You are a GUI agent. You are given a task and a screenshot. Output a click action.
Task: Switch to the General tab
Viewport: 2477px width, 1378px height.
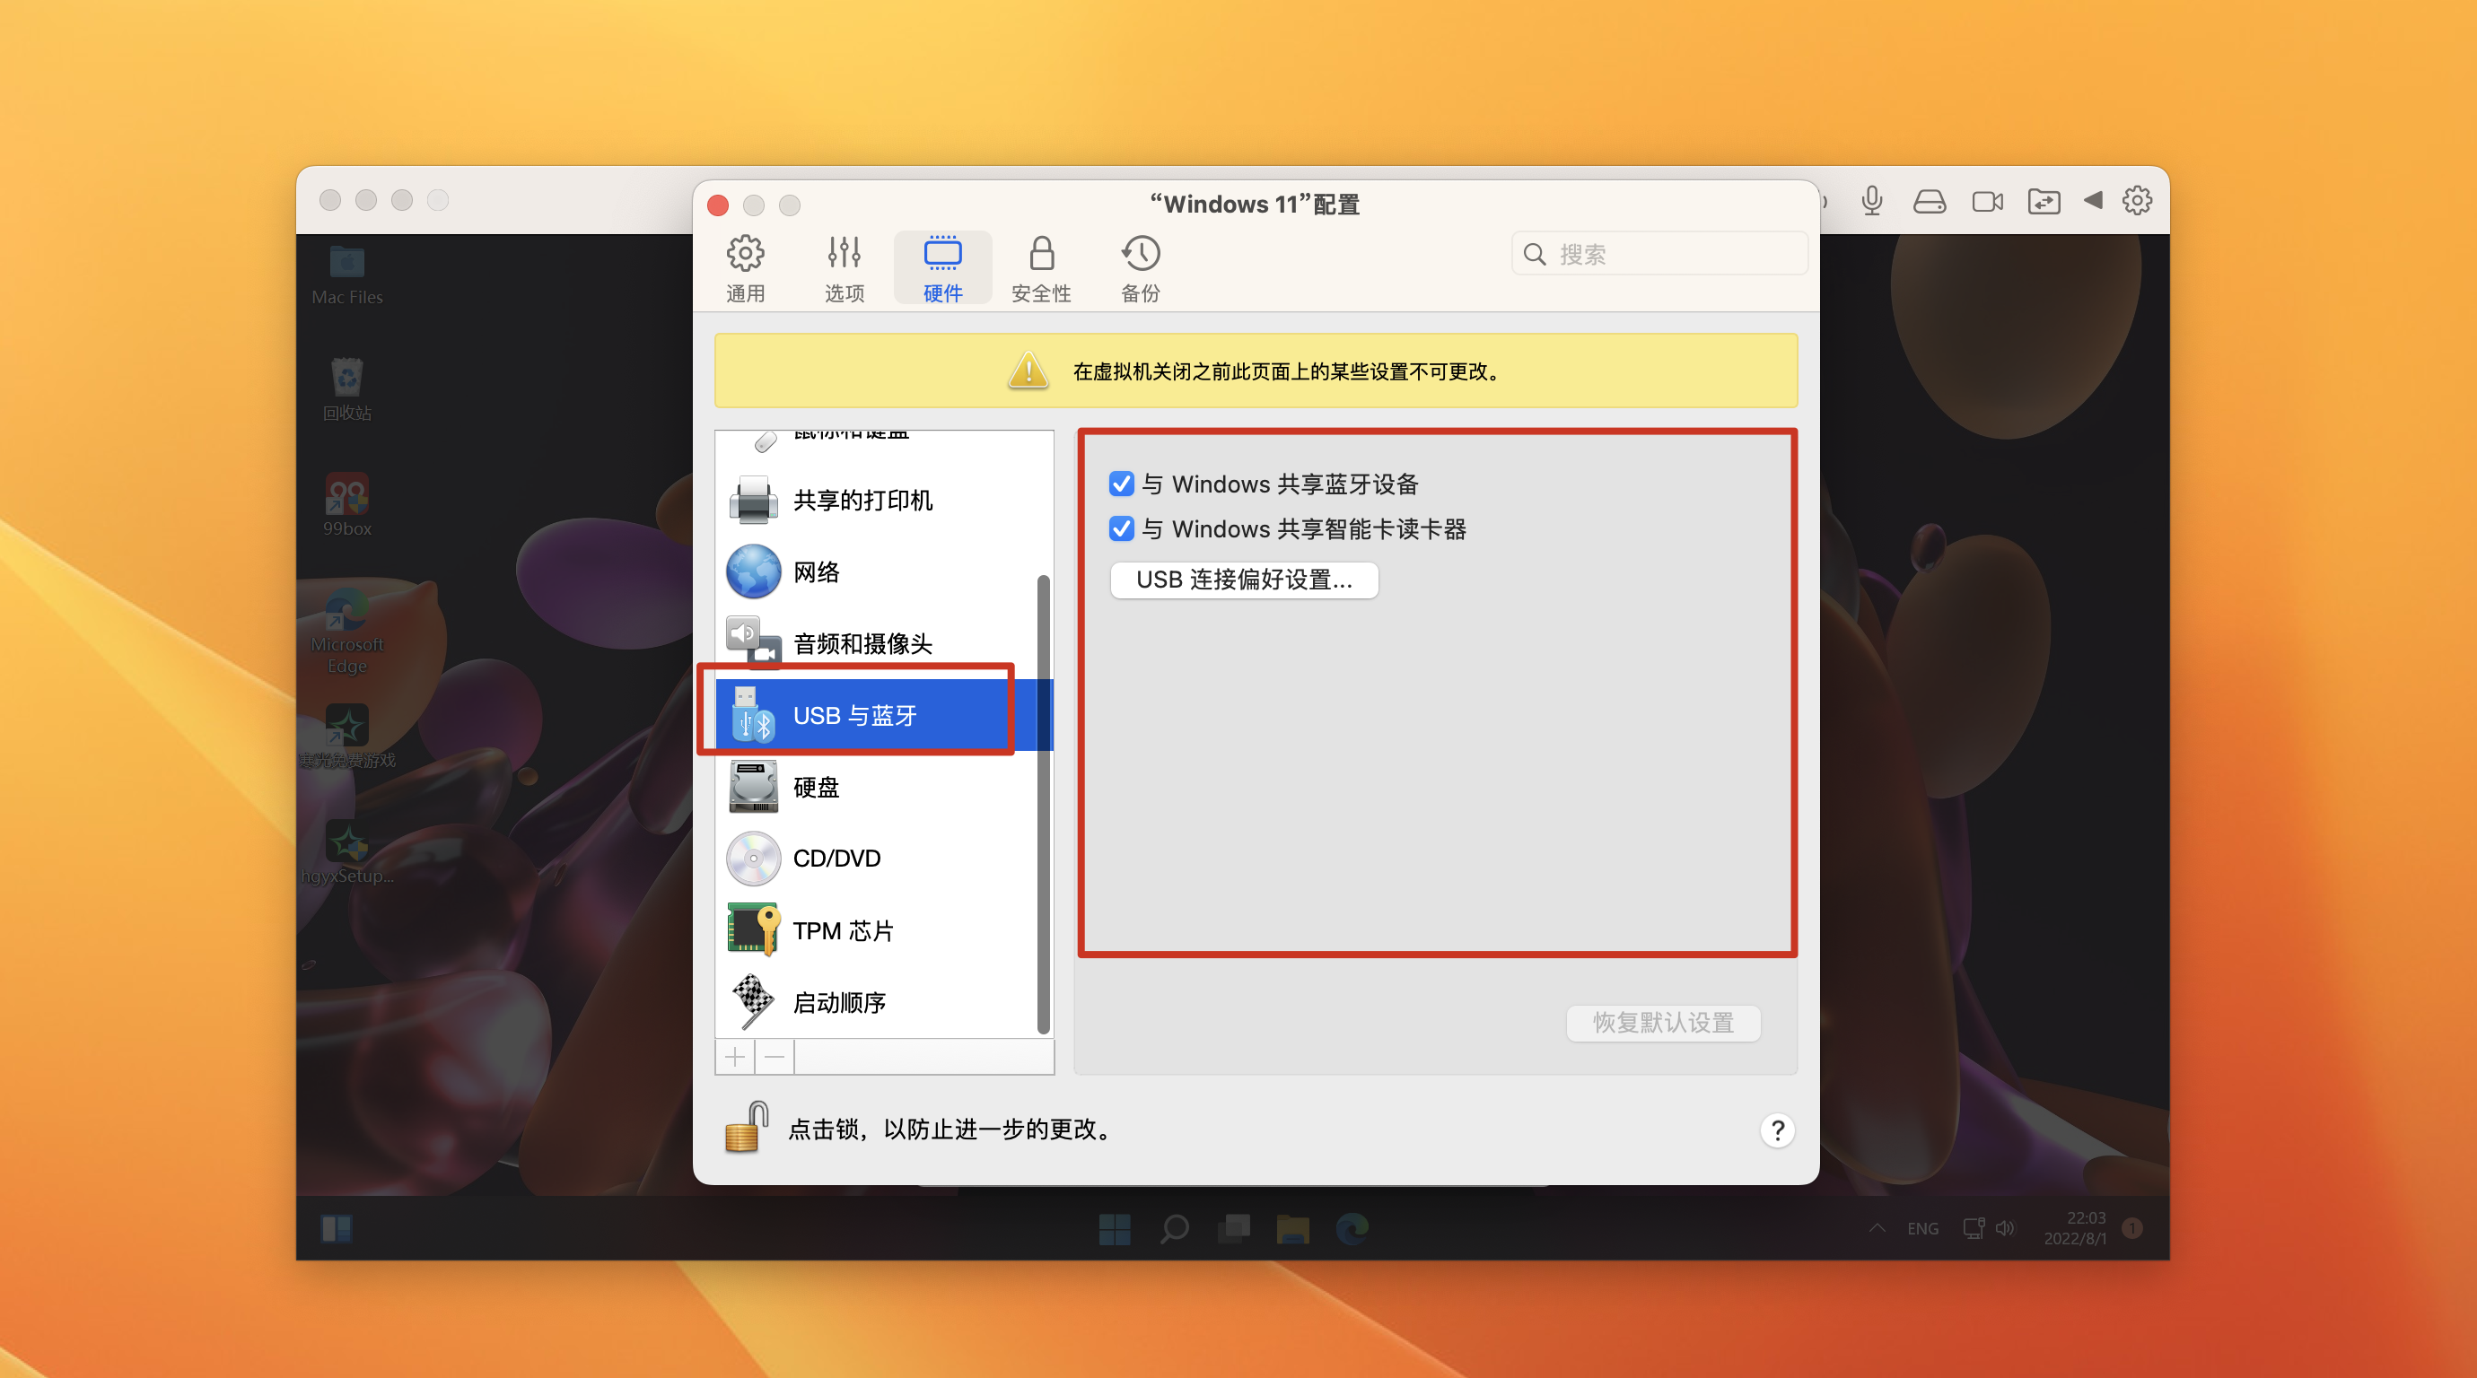tap(745, 268)
